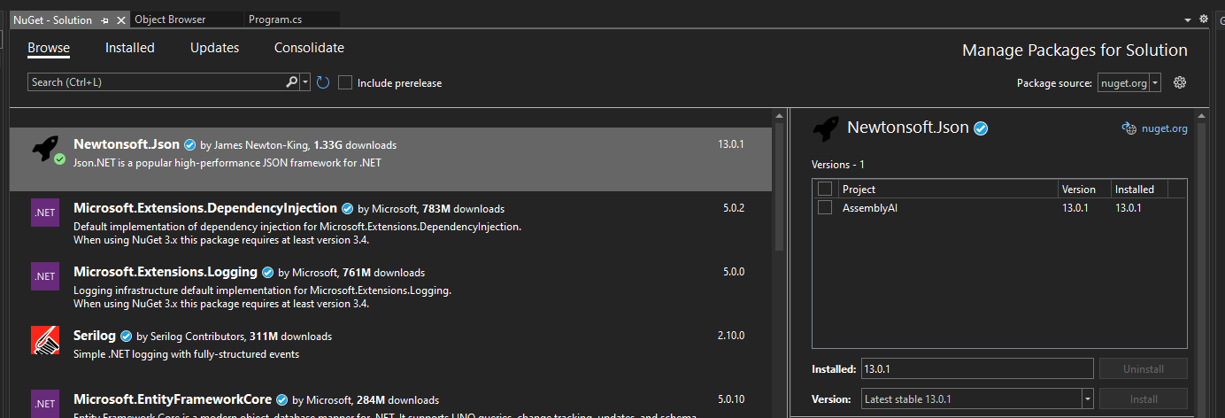The height and width of the screenshot is (418, 1225).
Task: Toggle select-all checkbox in Project header
Action: 825,189
